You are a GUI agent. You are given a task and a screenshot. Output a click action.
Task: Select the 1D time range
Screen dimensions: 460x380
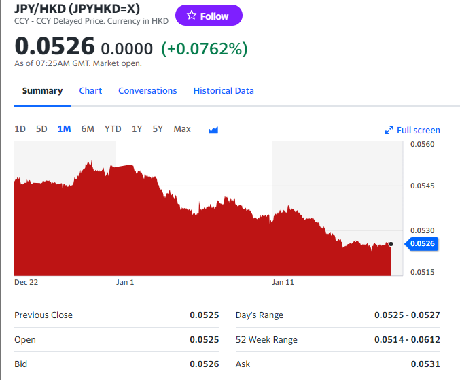point(20,129)
